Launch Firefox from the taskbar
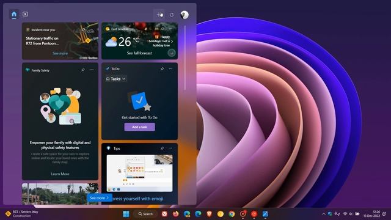The height and width of the screenshot is (220, 391). [175, 214]
